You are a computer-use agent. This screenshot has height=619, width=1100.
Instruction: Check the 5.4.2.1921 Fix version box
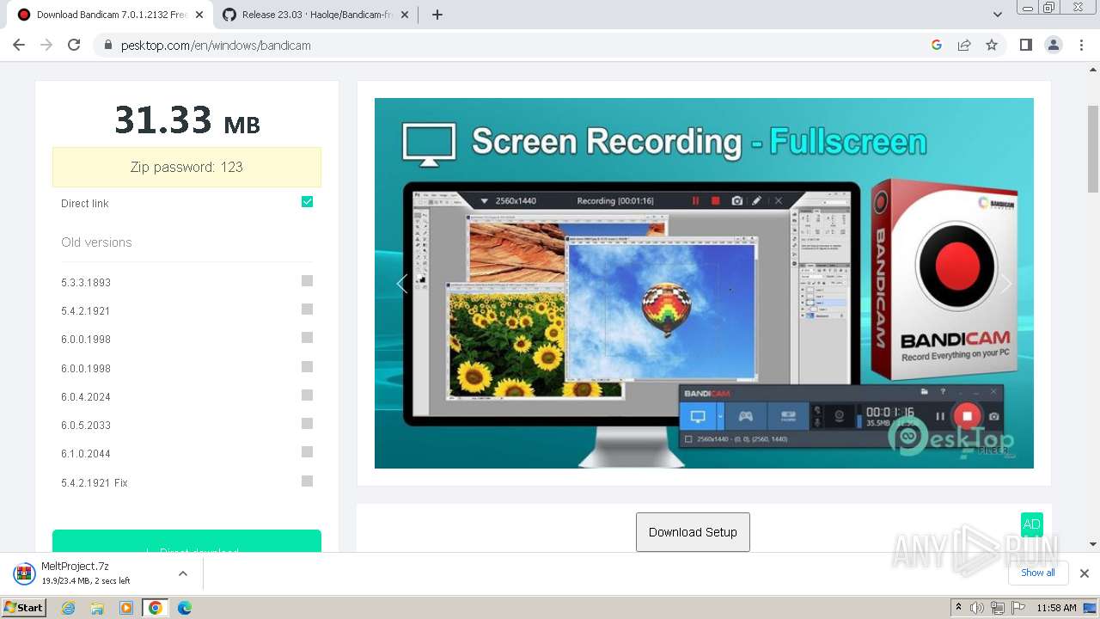pos(307,481)
